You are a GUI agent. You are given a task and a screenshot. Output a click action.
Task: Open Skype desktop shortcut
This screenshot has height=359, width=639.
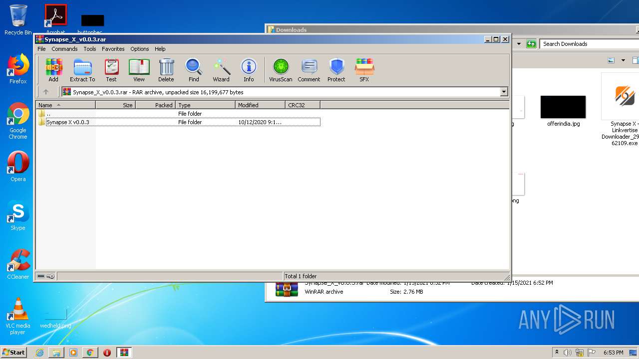pyautogui.click(x=18, y=215)
